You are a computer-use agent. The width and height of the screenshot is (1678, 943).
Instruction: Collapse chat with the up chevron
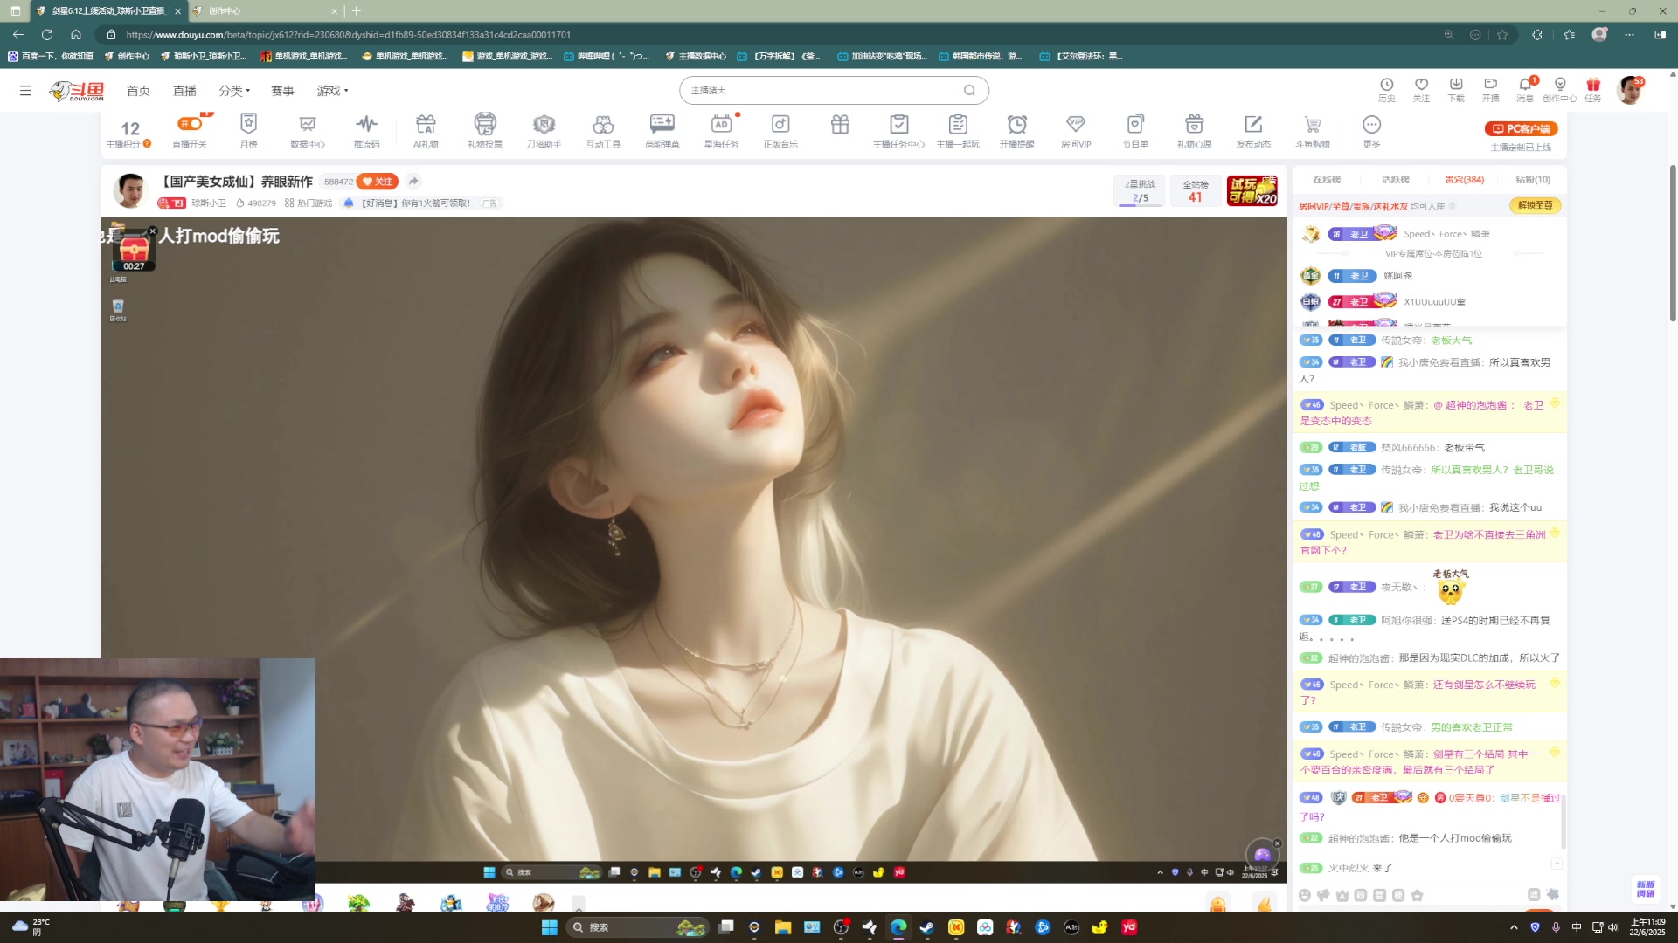(1557, 864)
